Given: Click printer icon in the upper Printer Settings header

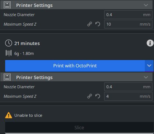Looking at the screenshot, I should (x=7, y=5).
